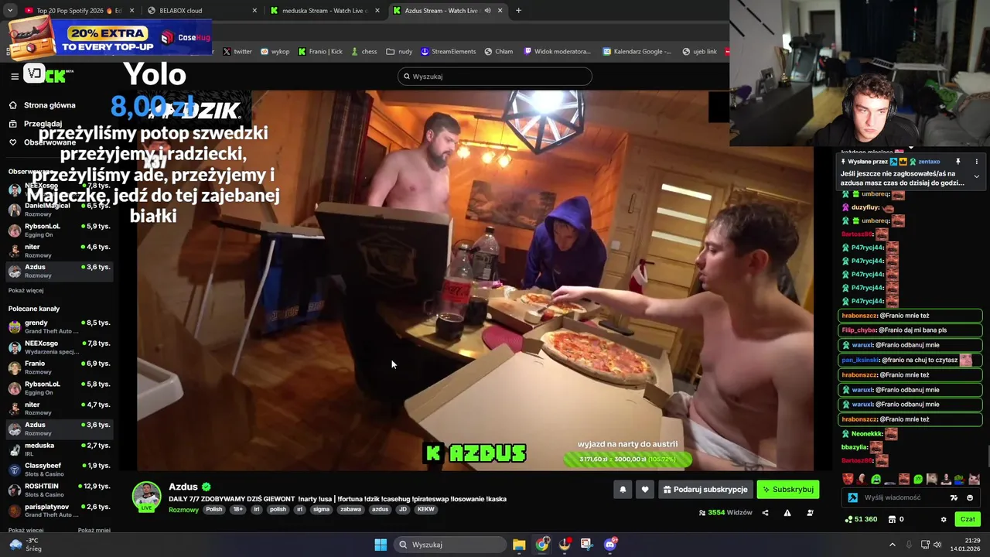Open parisplatynov channel in sidebar
The image size is (990, 557).
pos(58,511)
